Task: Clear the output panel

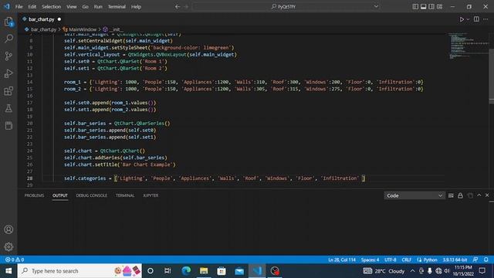Action: tap(451, 195)
